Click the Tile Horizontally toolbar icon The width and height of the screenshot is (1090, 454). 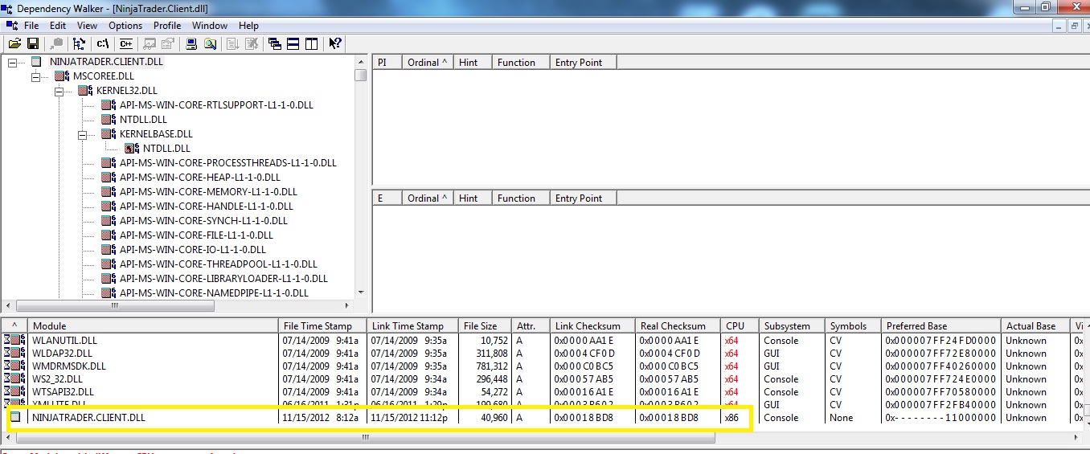pyautogui.click(x=293, y=43)
